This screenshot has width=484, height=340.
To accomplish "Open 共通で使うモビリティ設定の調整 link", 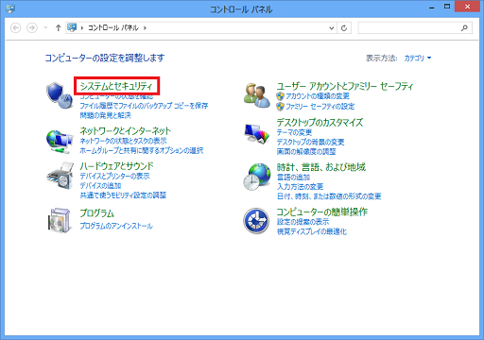I will point(123,195).
